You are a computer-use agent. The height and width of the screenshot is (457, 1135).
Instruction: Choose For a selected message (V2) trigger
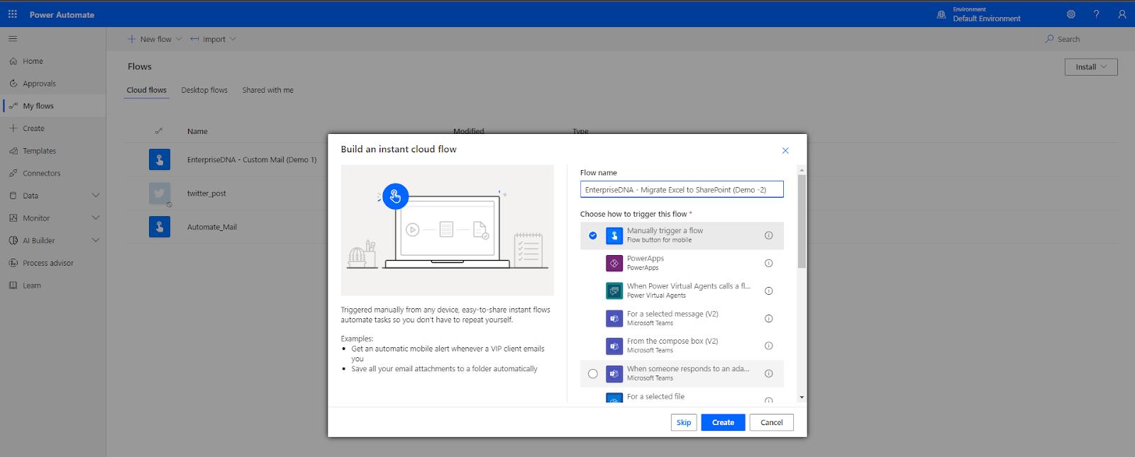tap(682, 318)
